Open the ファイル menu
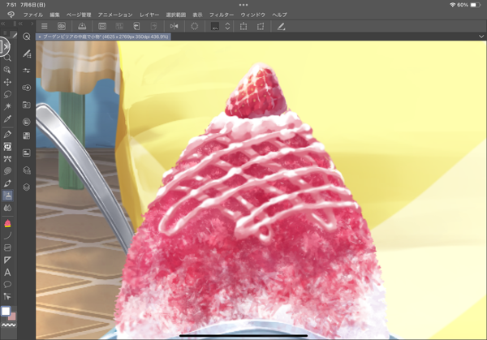The image size is (487, 340). tap(33, 15)
